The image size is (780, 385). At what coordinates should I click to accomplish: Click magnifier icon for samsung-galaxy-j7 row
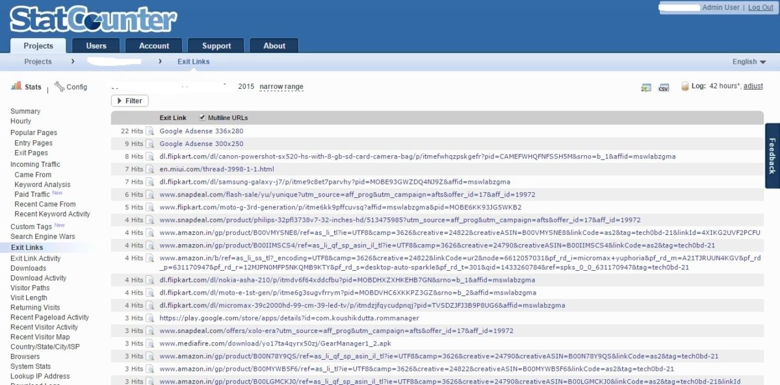[x=149, y=182]
